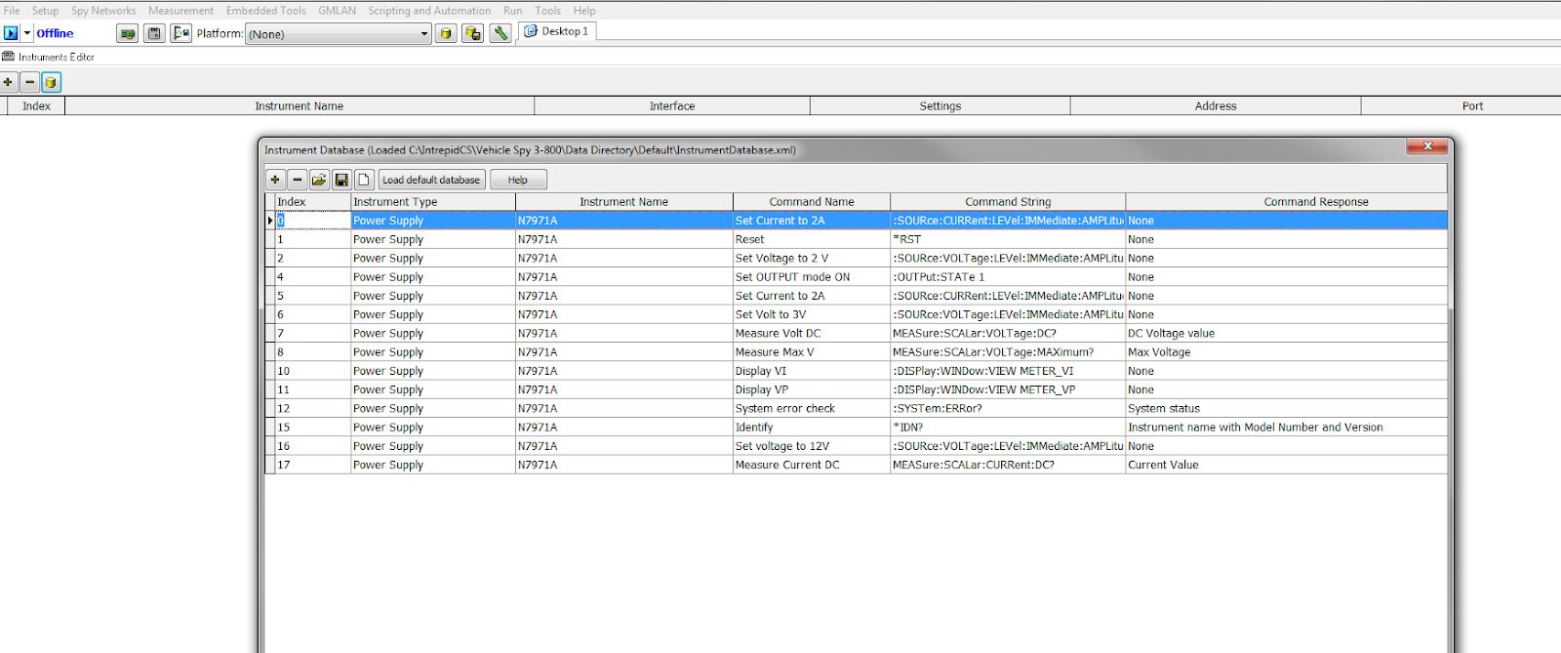The width and height of the screenshot is (1561, 653).
Task: Switch to the Desktop 1 tab
Action: pos(557,31)
